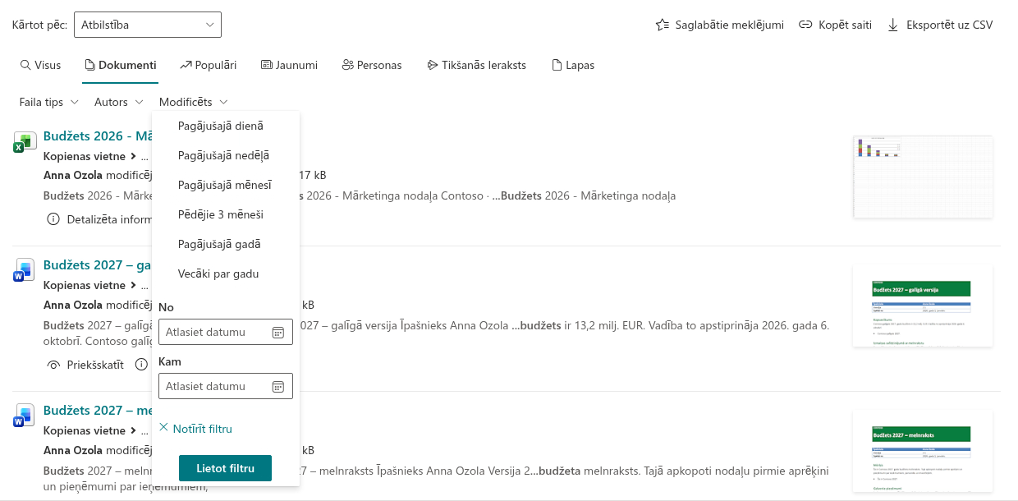The image size is (1018, 501).
Task: Click info icon next to Priekšskatīt
Action: click(141, 364)
